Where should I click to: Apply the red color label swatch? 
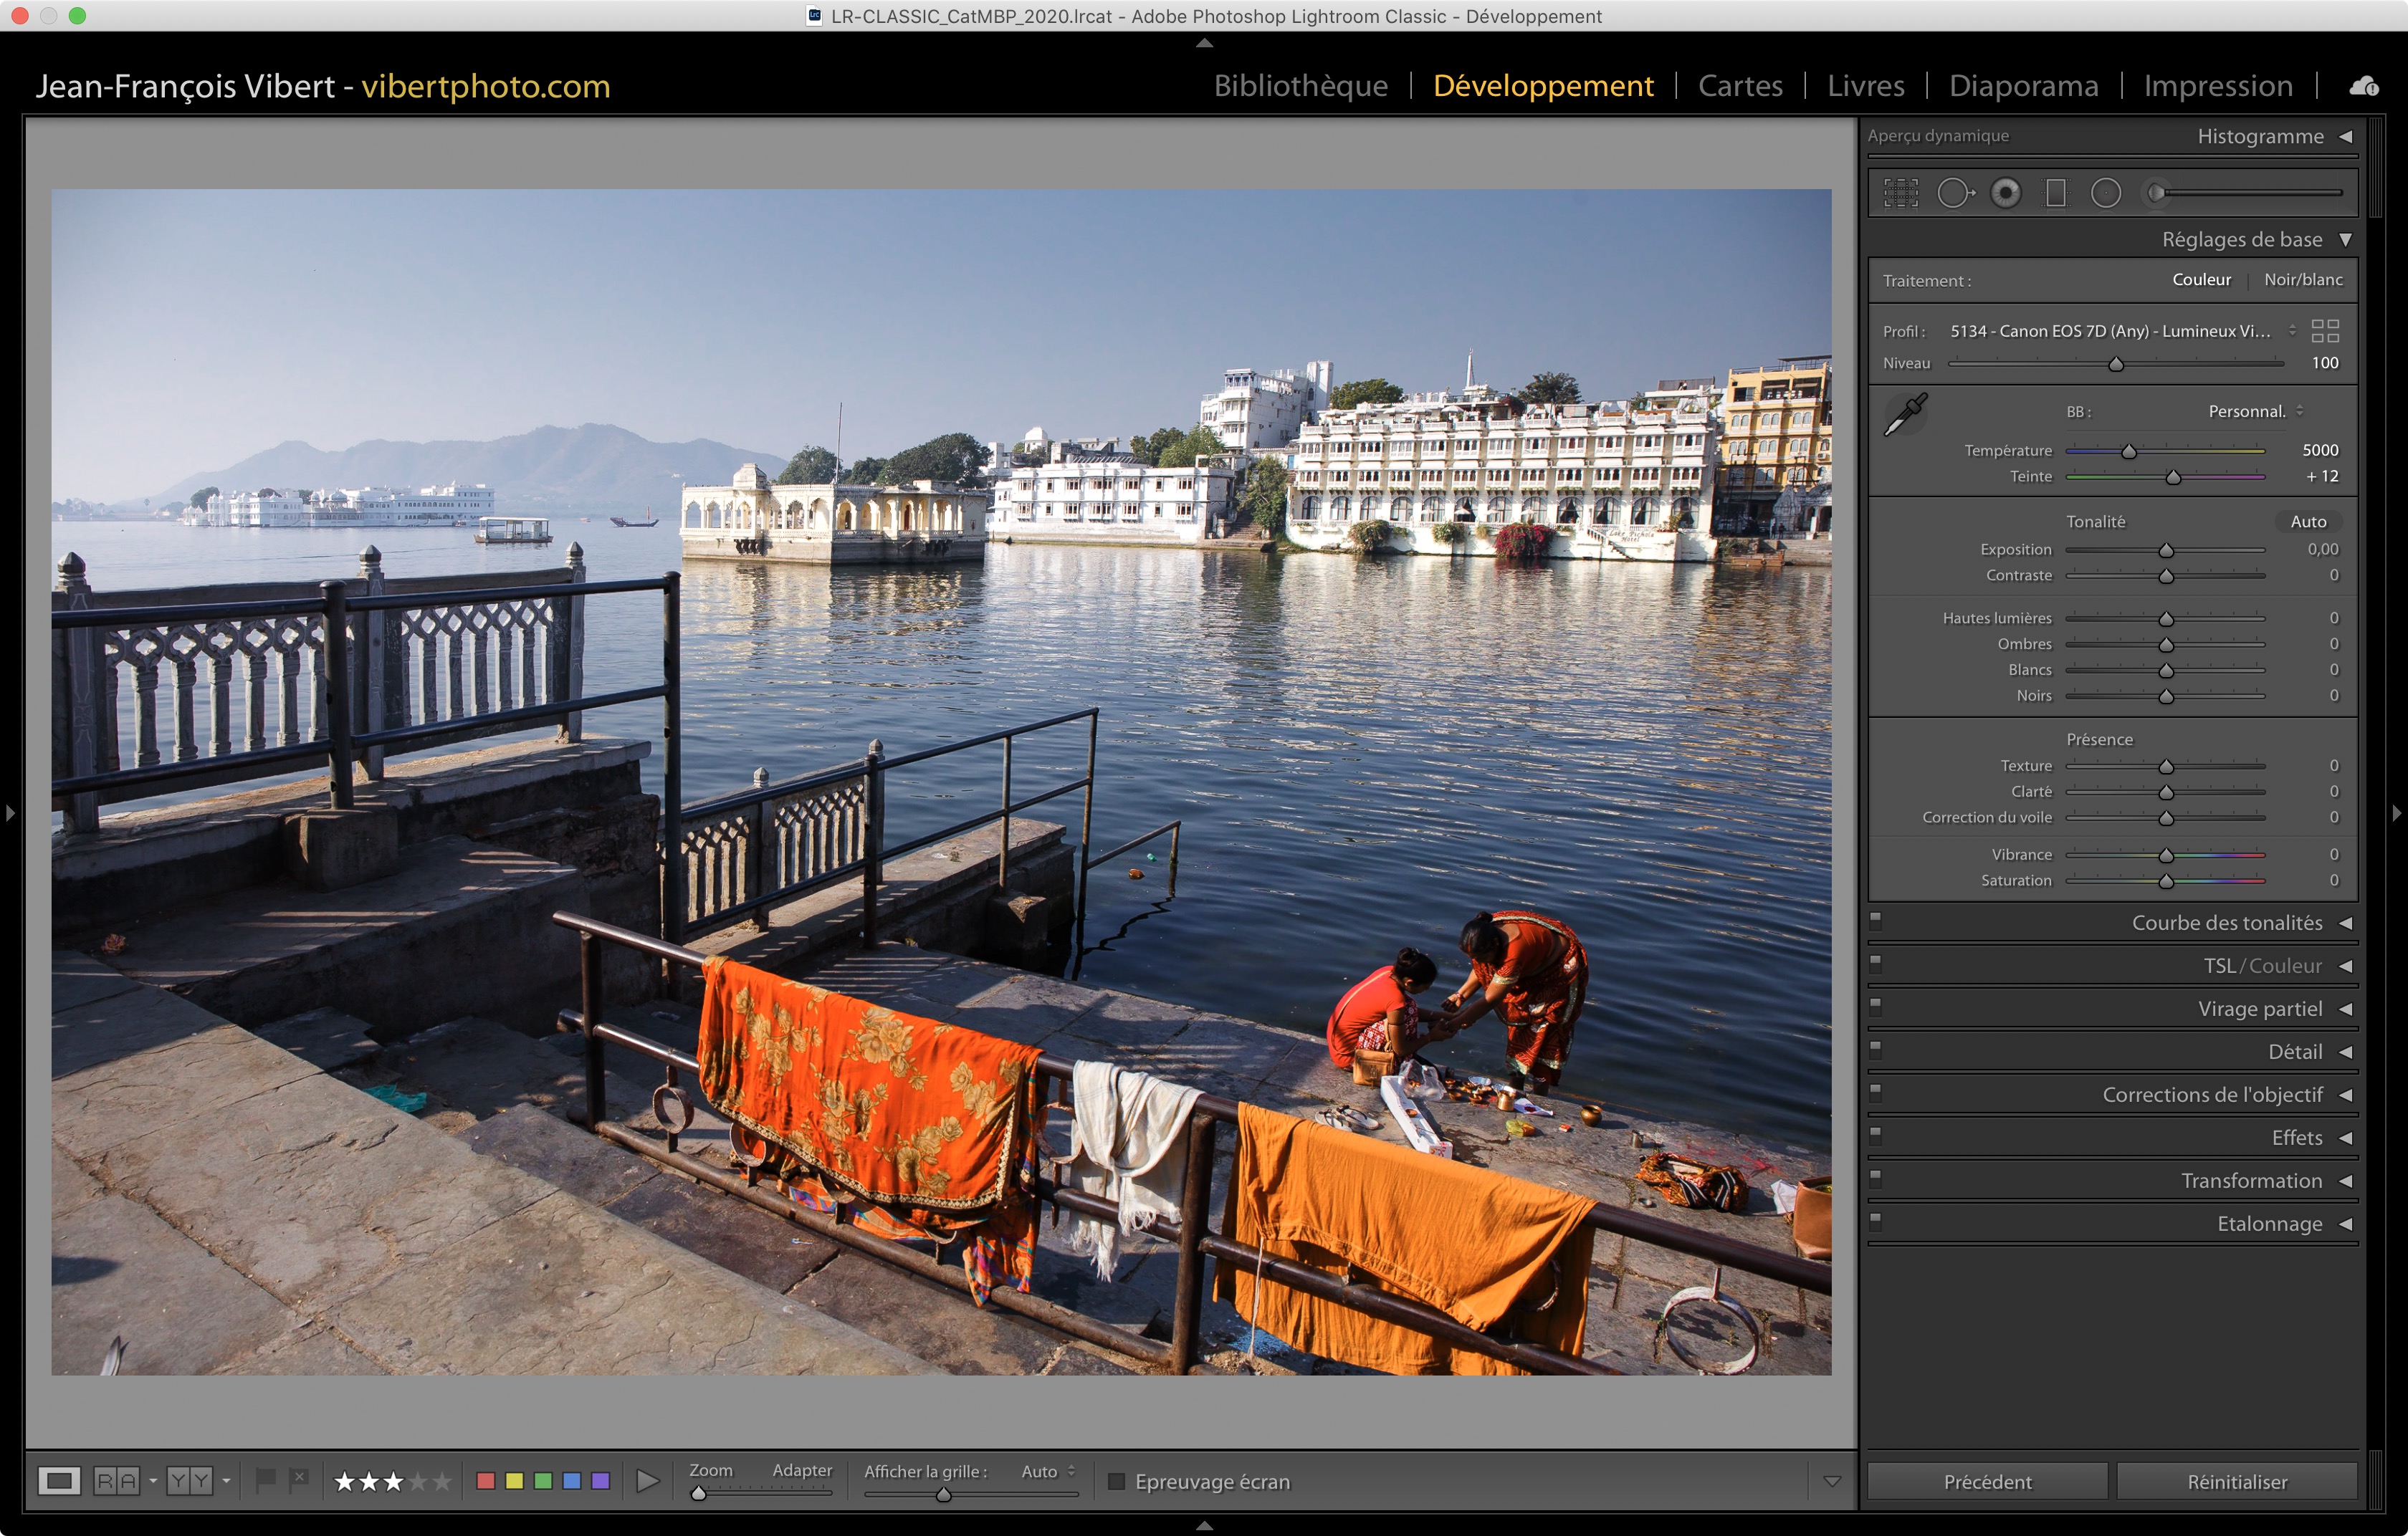coord(486,1481)
